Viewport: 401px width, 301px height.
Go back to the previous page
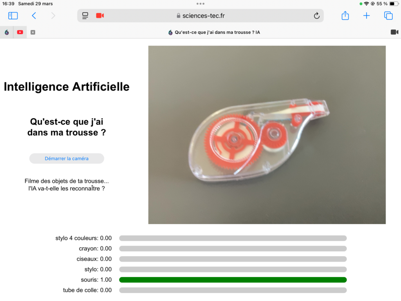(x=34, y=16)
